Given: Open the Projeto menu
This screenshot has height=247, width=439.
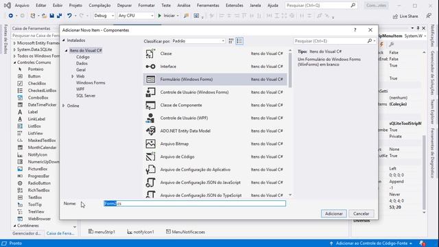Looking at the screenshot, I should pos(75,5).
